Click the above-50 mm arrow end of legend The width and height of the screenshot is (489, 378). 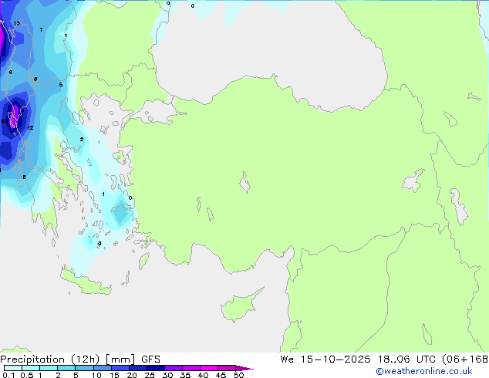244,368
